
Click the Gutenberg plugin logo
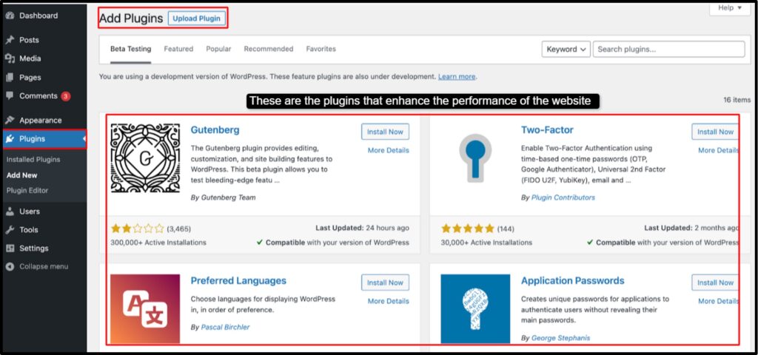pos(145,158)
